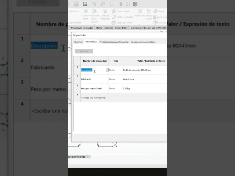Click the Rebuild traffic light icon
Image resolution: width=235 pixels, height=176 pixels.
[x=120, y=4]
